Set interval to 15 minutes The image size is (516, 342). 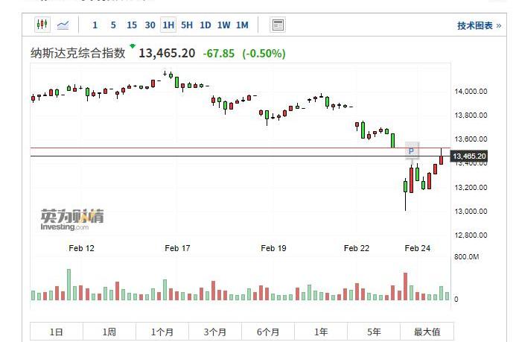[132, 25]
